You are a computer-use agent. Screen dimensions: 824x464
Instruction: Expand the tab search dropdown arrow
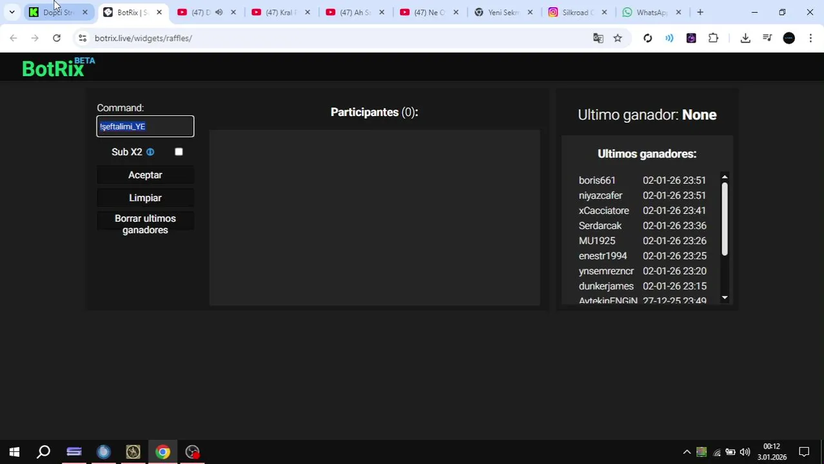(x=12, y=12)
